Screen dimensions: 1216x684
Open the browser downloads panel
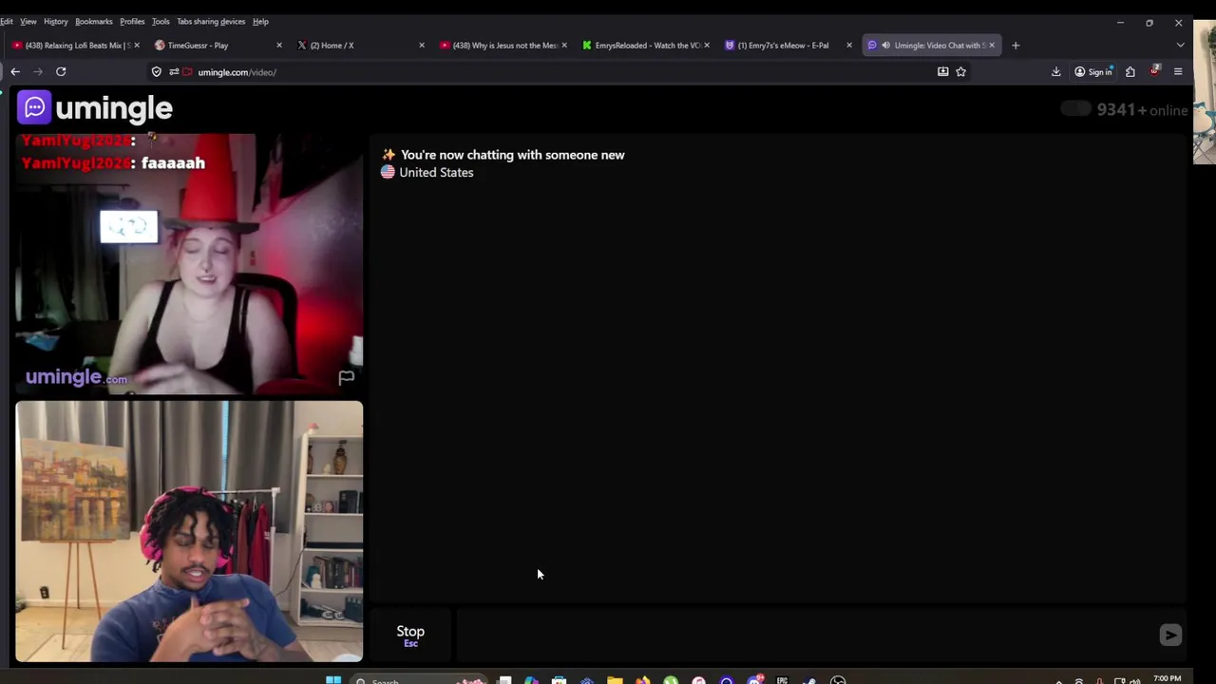click(x=1055, y=71)
